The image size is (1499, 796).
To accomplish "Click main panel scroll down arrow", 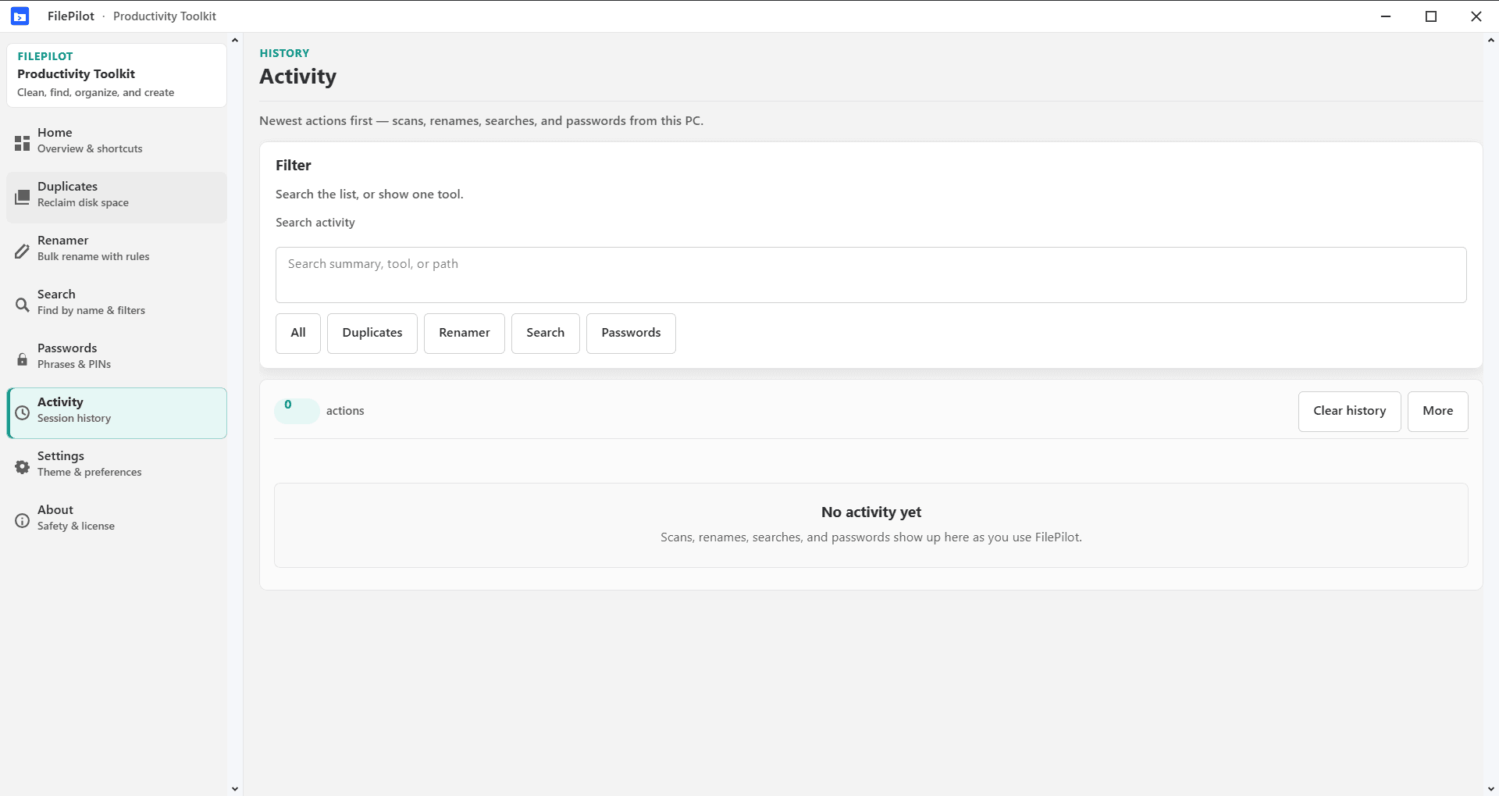I will pyautogui.click(x=1491, y=789).
